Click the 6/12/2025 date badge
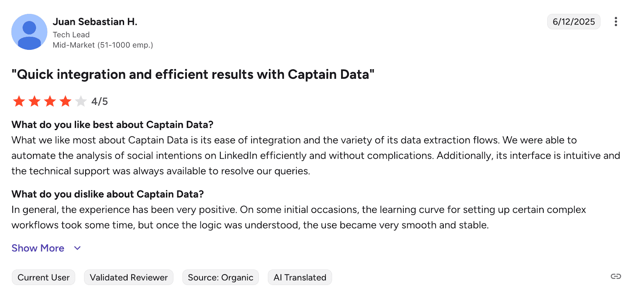Screen dimensions: 634x294 573,22
